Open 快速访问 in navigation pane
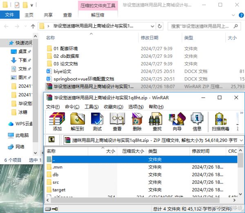The image size is (245, 213). (x=21, y=43)
